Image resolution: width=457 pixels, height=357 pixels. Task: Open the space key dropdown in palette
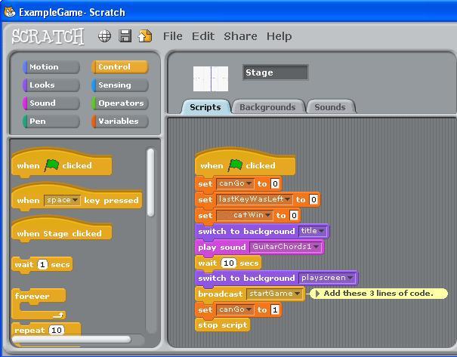coord(62,200)
